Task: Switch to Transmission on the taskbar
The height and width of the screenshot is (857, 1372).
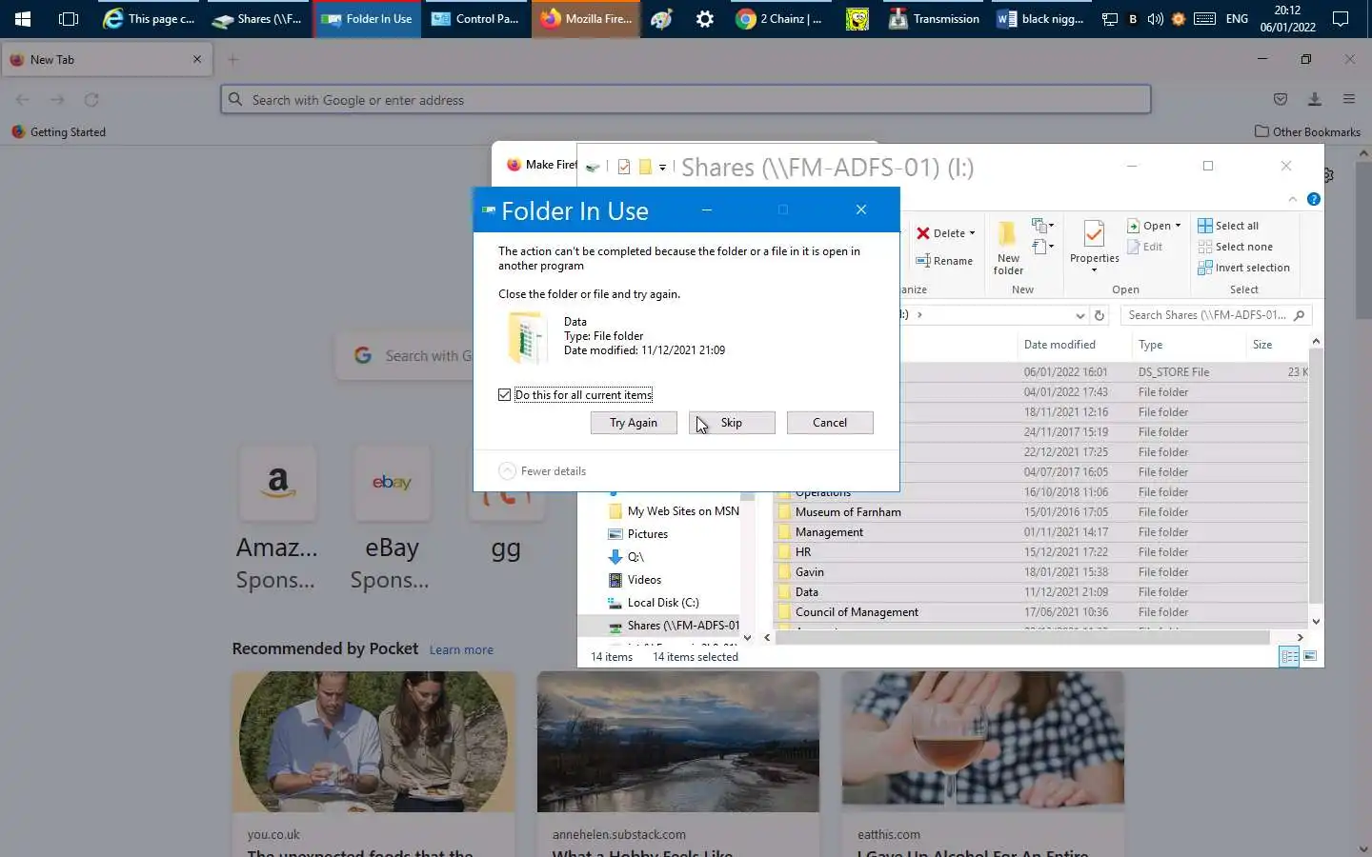Action: [934, 18]
